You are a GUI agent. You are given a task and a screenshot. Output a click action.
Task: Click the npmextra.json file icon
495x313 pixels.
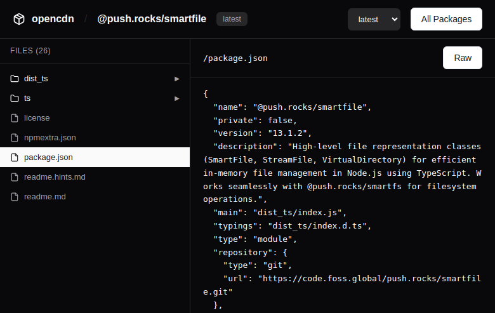click(15, 138)
